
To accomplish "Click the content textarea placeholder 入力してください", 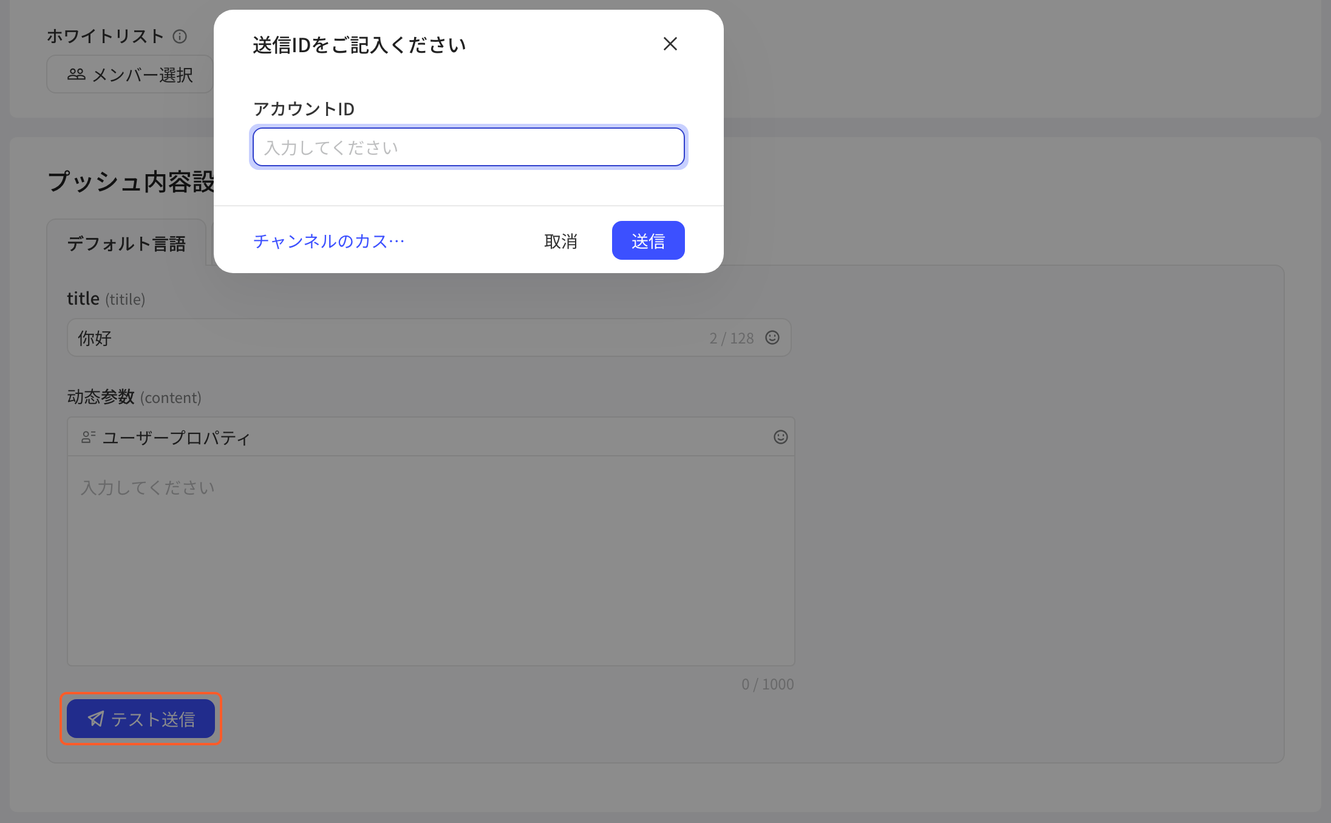I will [x=148, y=487].
